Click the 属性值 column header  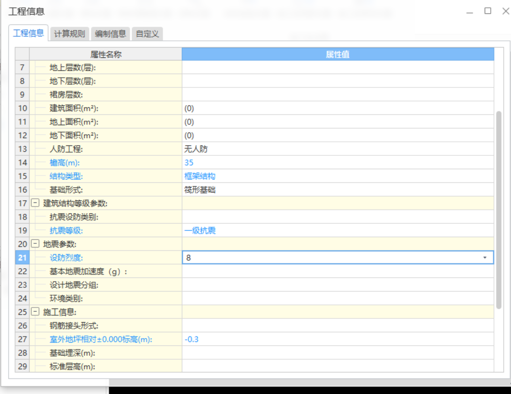pos(338,54)
